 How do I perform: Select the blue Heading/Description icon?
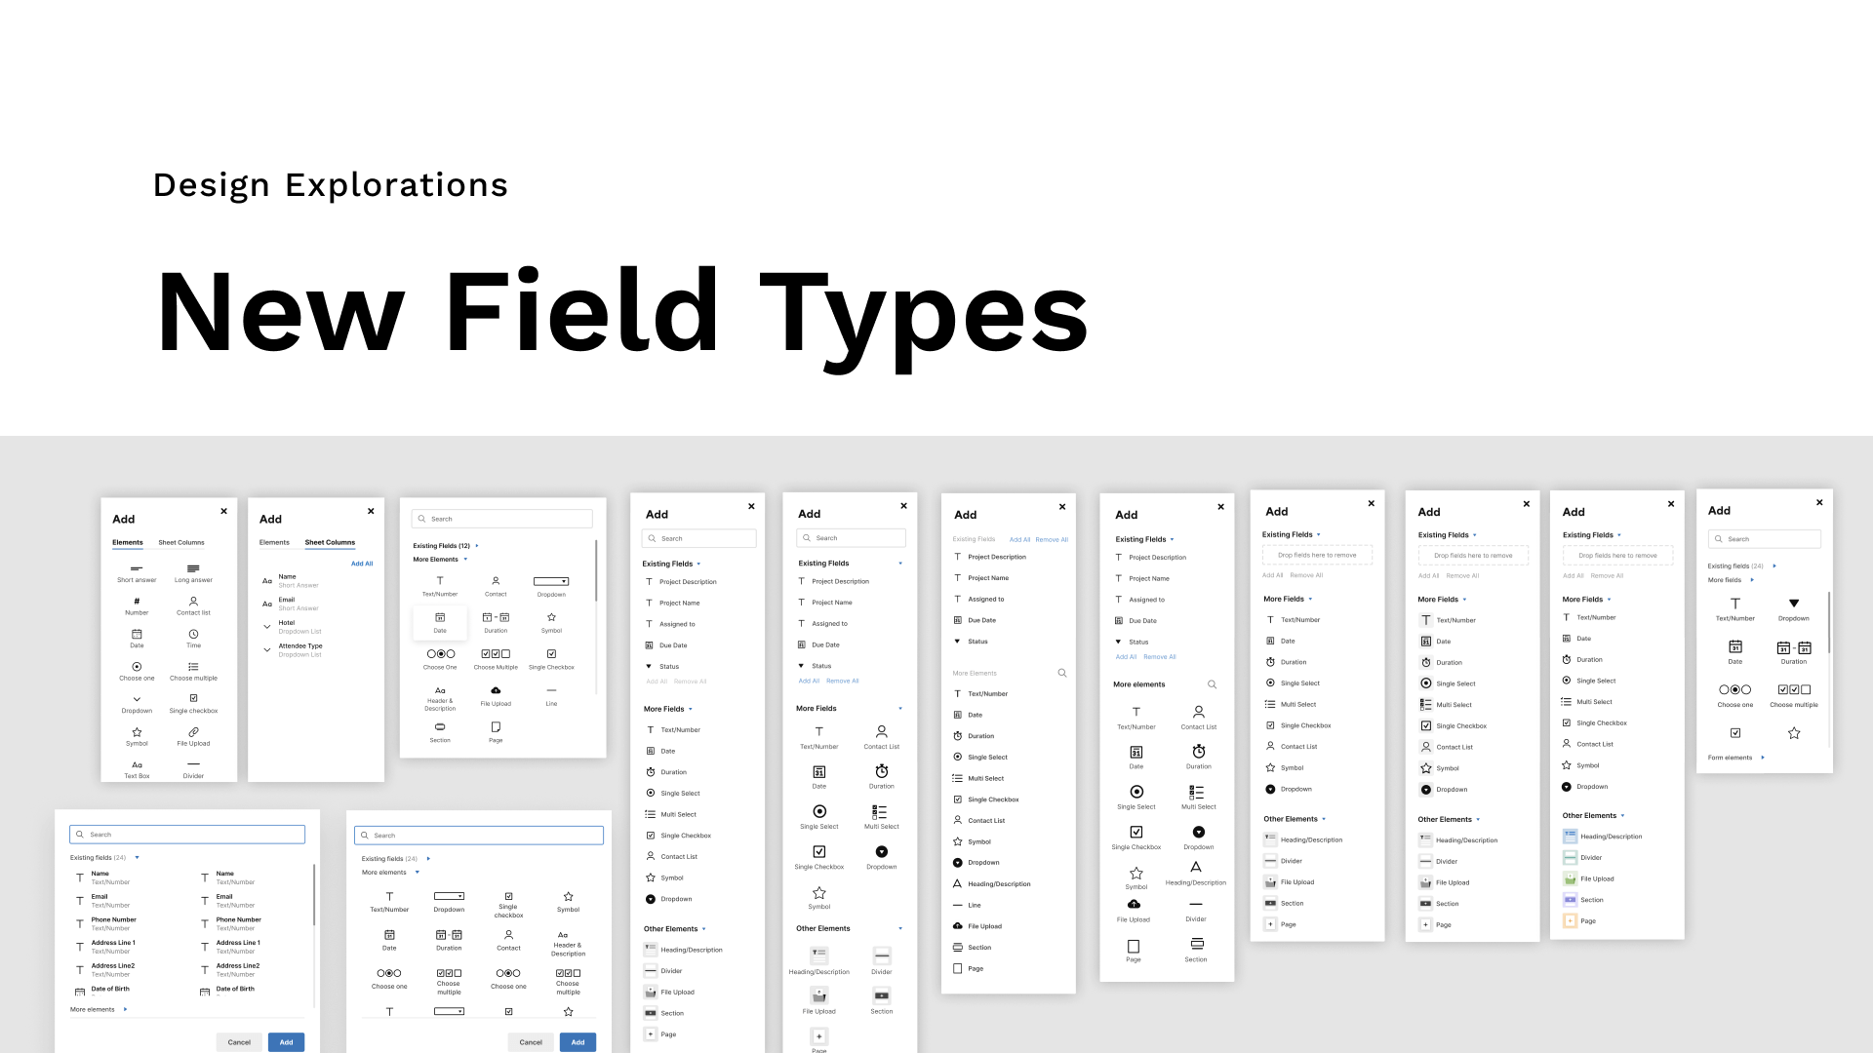[1570, 837]
